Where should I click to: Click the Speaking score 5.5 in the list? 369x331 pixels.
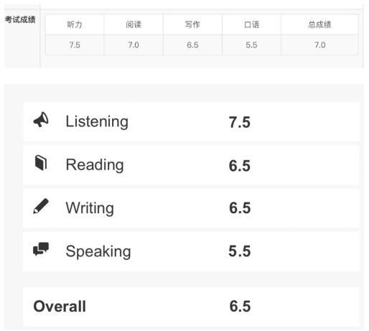[240, 251]
